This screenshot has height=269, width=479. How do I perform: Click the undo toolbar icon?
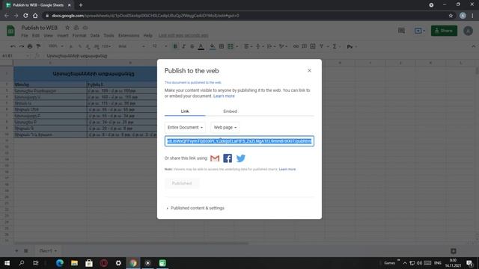(13, 46)
